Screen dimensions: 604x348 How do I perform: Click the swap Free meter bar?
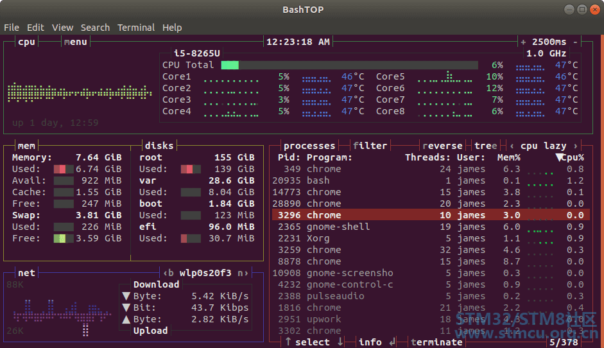tap(64, 238)
